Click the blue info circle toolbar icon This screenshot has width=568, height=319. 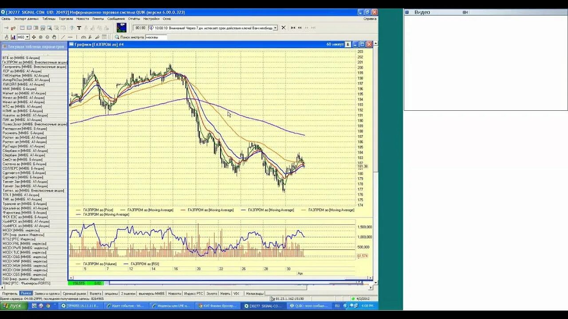click(x=72, y=28)
